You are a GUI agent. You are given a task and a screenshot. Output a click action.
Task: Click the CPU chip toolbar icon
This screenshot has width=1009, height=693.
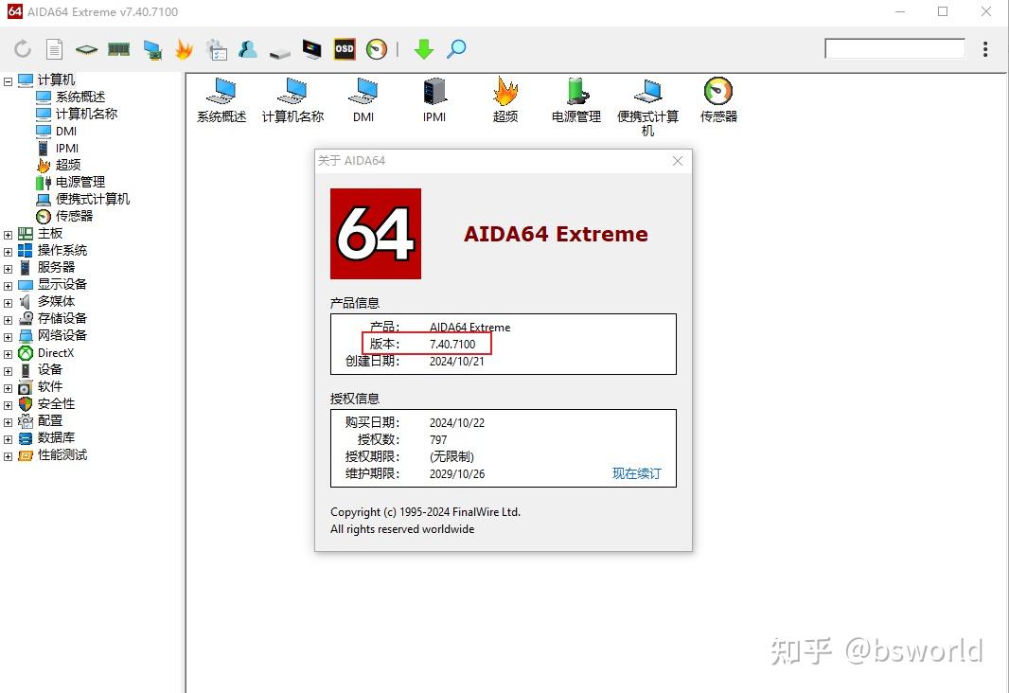[x=86, y=48]
